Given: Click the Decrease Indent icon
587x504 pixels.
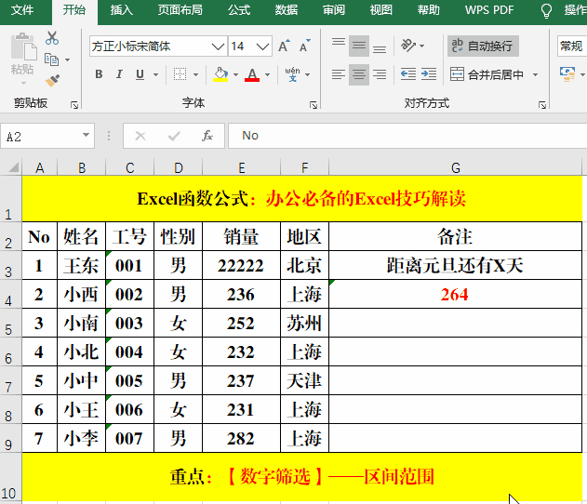Looking at the screenshot, I should (407, 74).
